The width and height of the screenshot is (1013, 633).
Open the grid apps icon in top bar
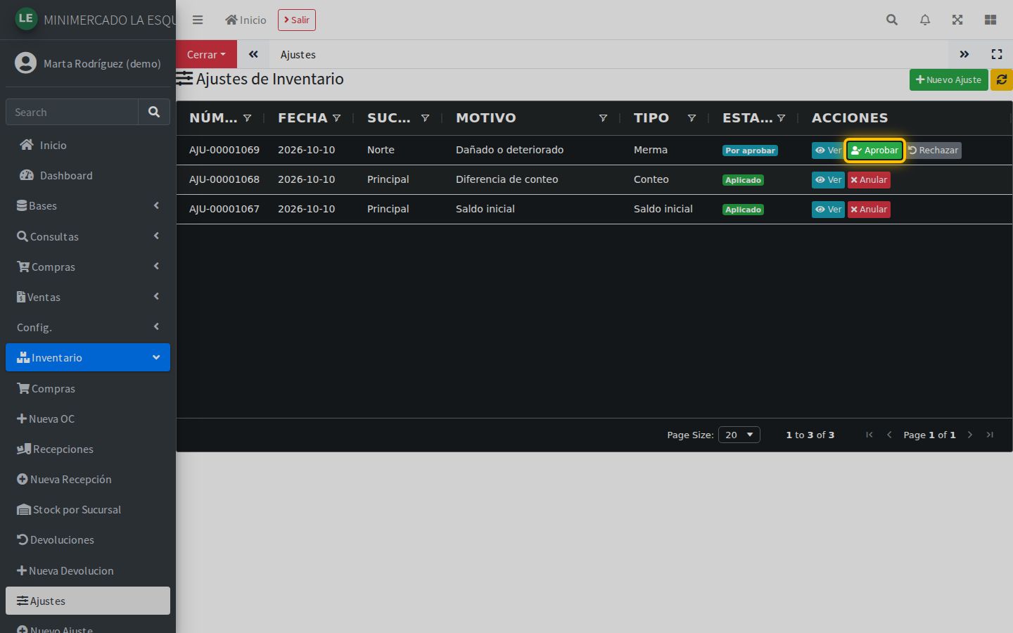(990, 20)
